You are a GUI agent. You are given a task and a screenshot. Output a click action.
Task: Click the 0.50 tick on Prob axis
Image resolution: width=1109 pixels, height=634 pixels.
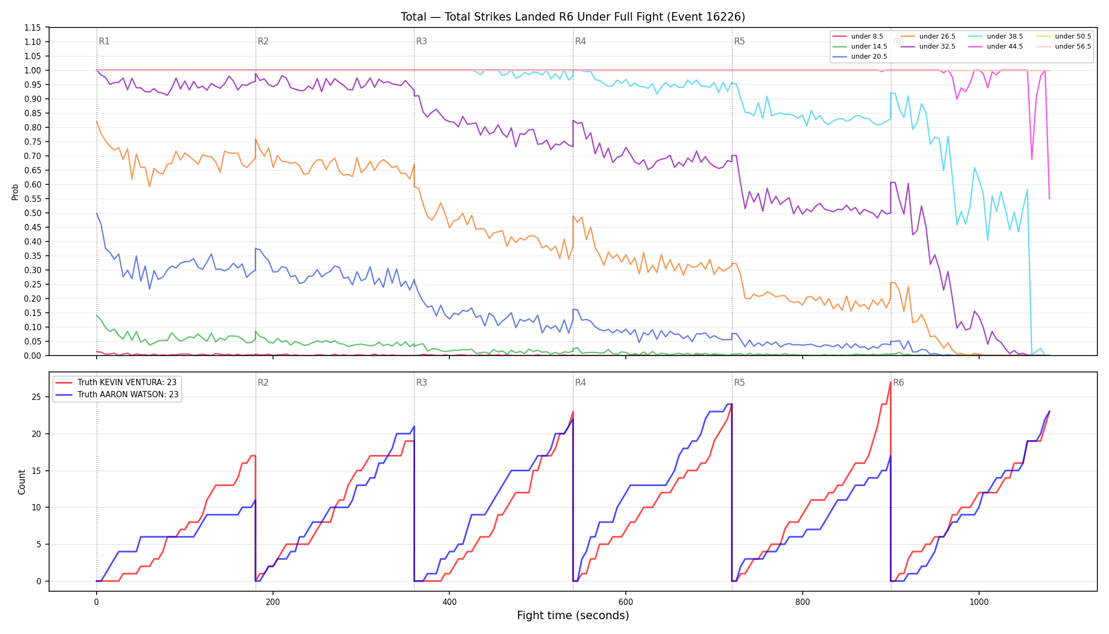tap(33, 213)
